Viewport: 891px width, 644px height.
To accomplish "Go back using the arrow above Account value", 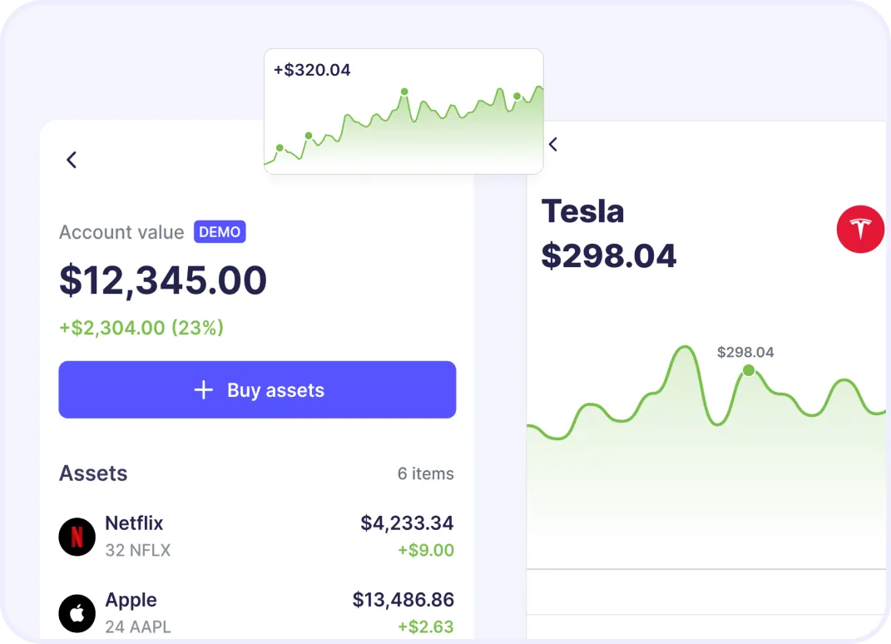I will (72, 160).
